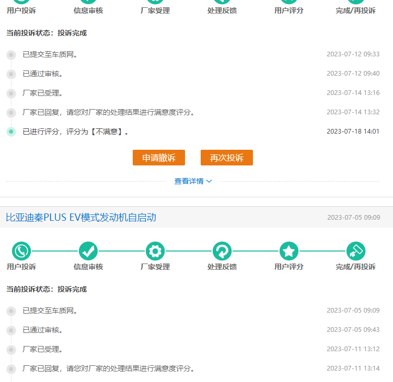
Task: Click the 厂家已回复 entry dated 07-14 13:32
Action: point(108,112)
